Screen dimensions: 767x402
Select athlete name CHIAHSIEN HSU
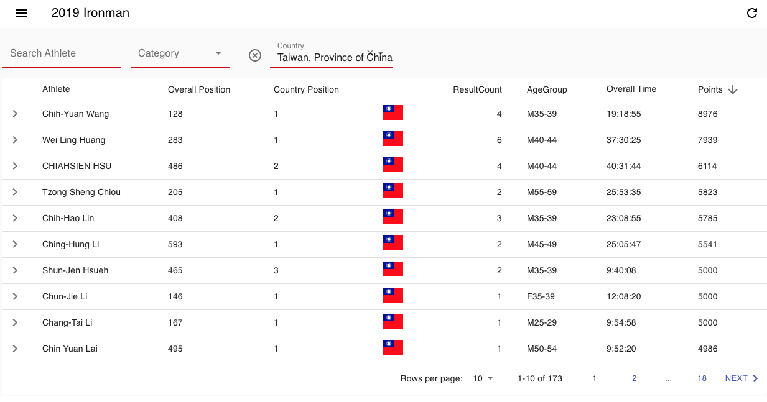coord(77,166)
